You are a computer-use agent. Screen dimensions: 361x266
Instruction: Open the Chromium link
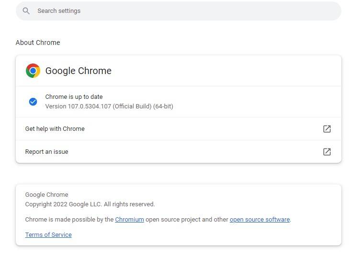[x=129, y=220]
